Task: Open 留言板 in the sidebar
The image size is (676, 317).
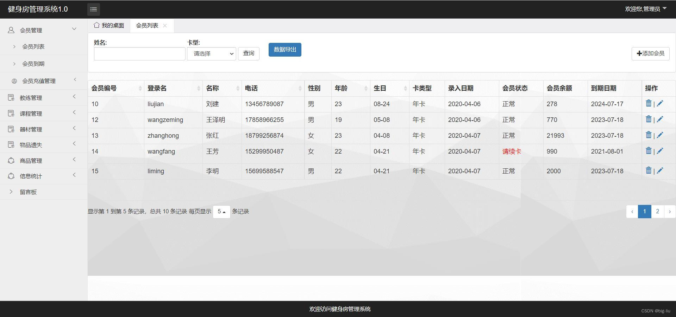Action: [x=28, y=192]
